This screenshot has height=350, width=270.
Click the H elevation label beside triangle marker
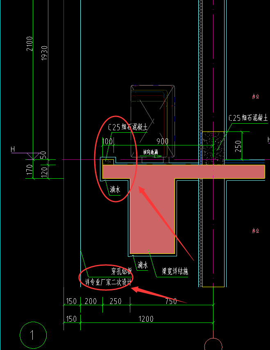13,150
